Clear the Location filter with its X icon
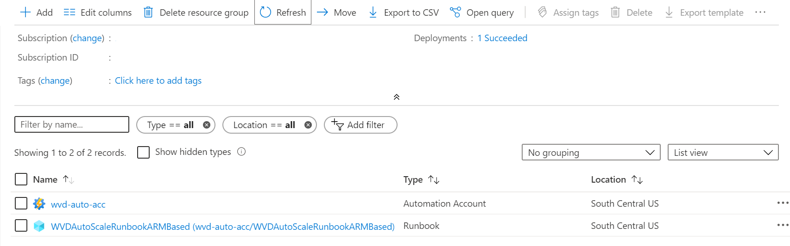 [x=308, y=125]
